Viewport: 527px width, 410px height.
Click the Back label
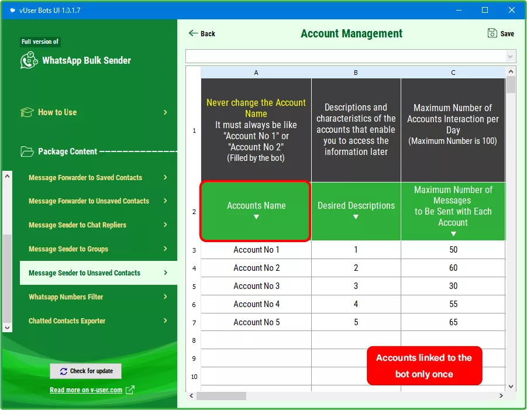point(208,33)
